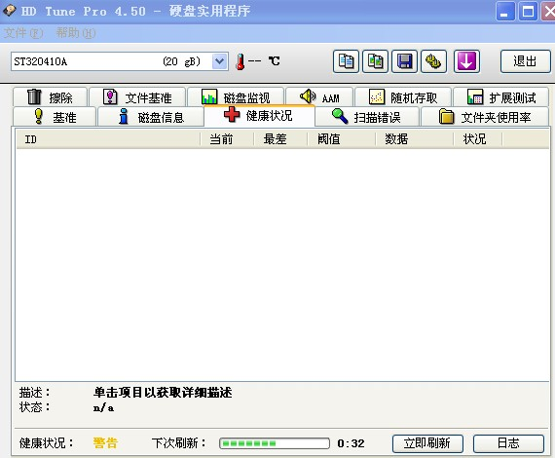Click the copy screenshot to clipboard icon

click(x=375, y=61)
